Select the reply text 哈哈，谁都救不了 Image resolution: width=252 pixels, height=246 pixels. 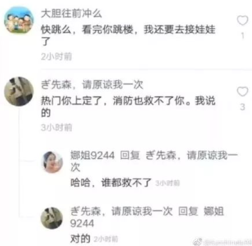click(x=111, y=183)
